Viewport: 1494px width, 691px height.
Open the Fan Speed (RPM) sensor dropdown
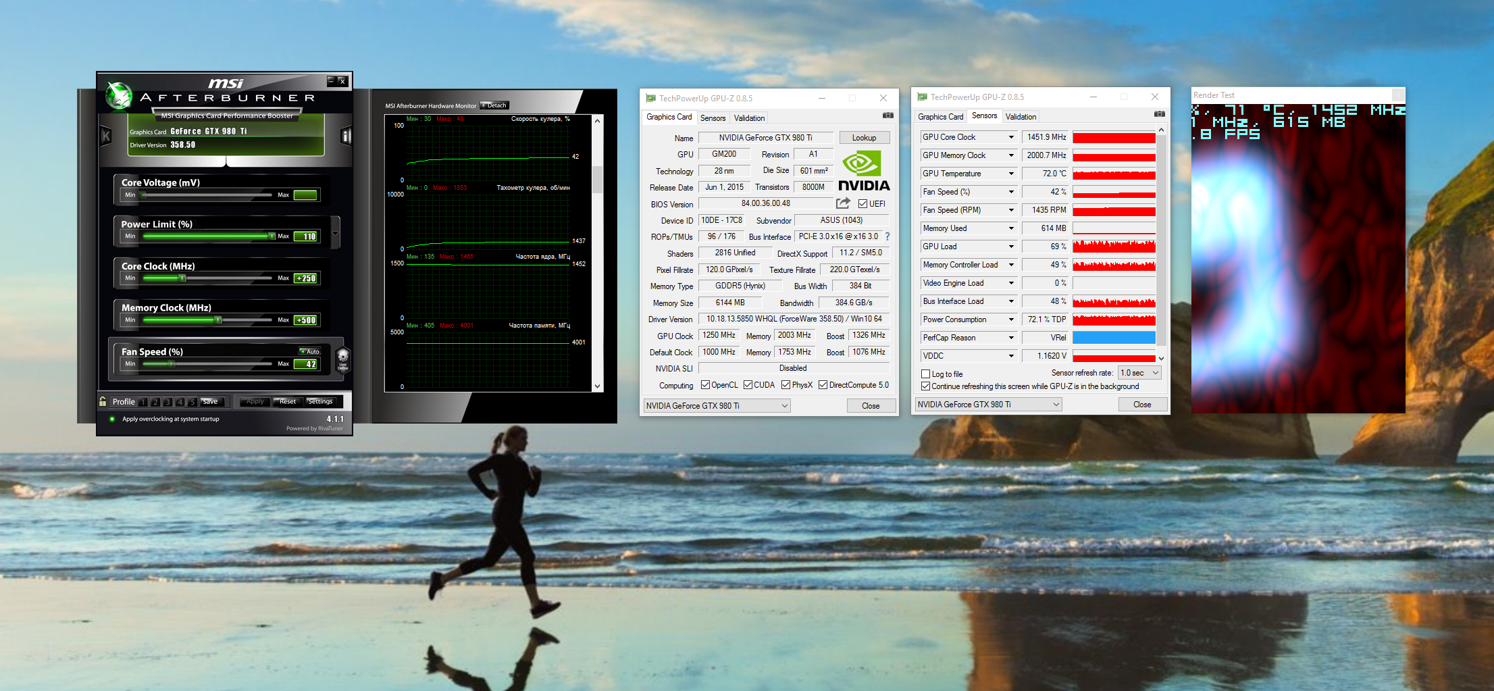tap(1011, 210)
